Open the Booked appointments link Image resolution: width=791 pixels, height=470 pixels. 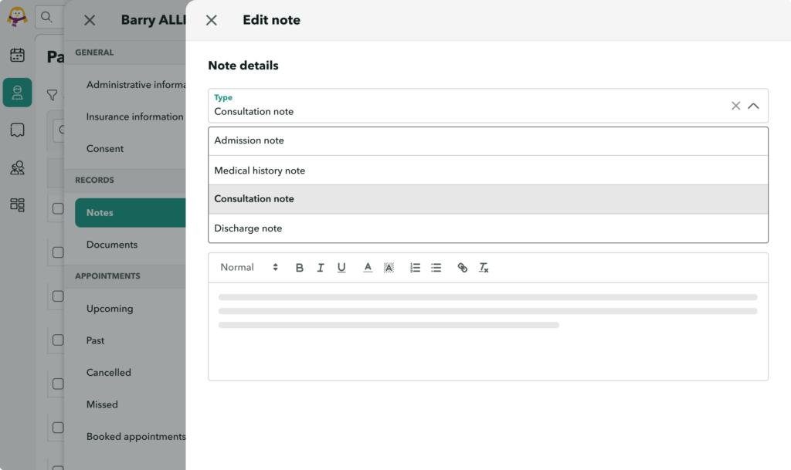coord(136,436)
